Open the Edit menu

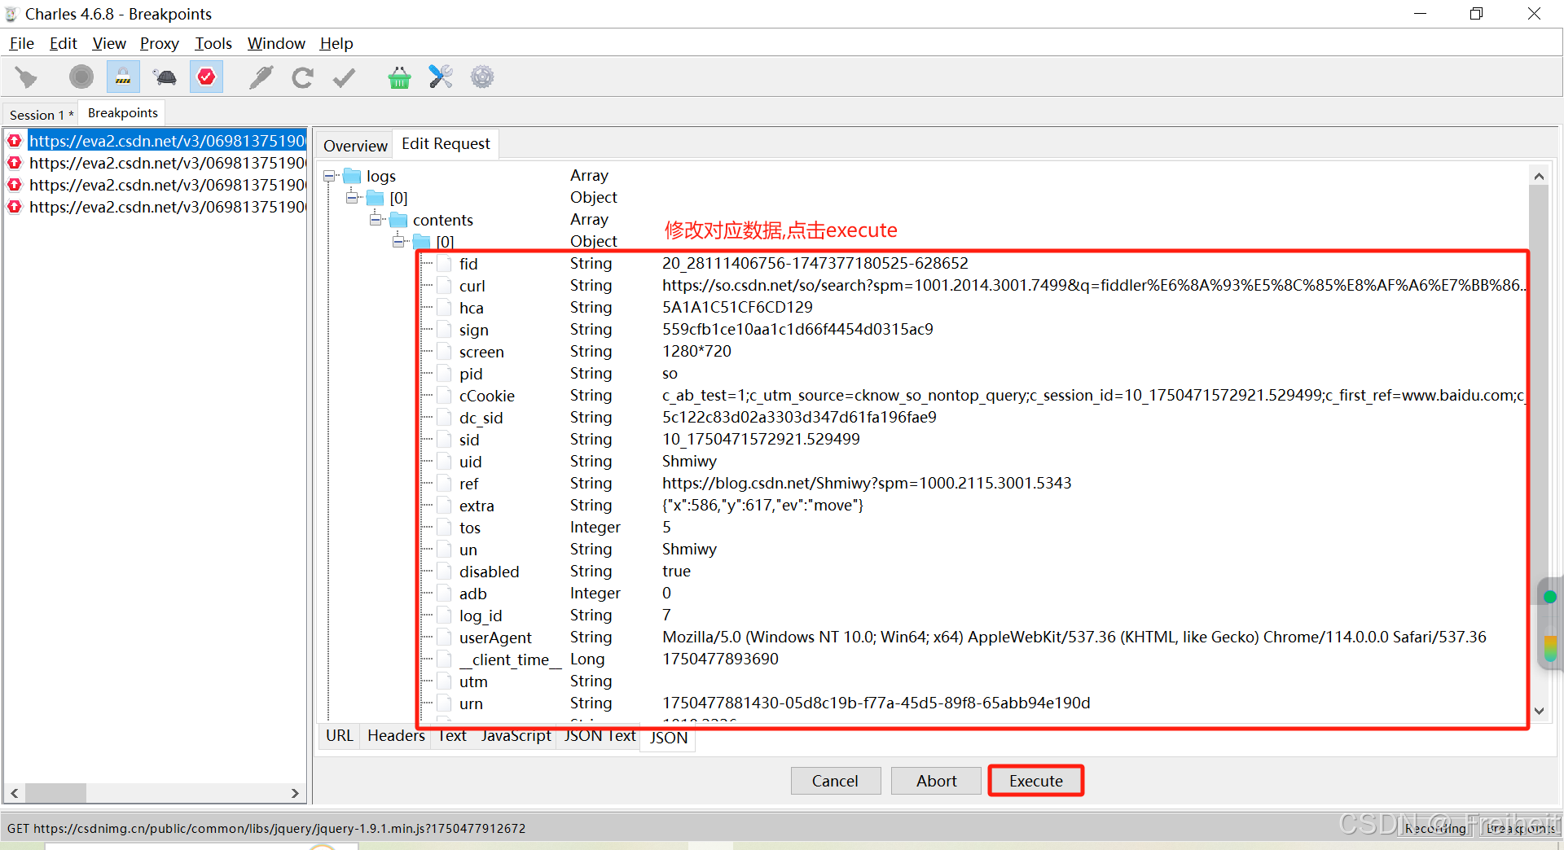pos(64,43)
